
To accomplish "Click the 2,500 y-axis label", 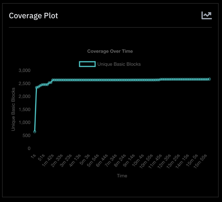I will (x=25, y=84).
